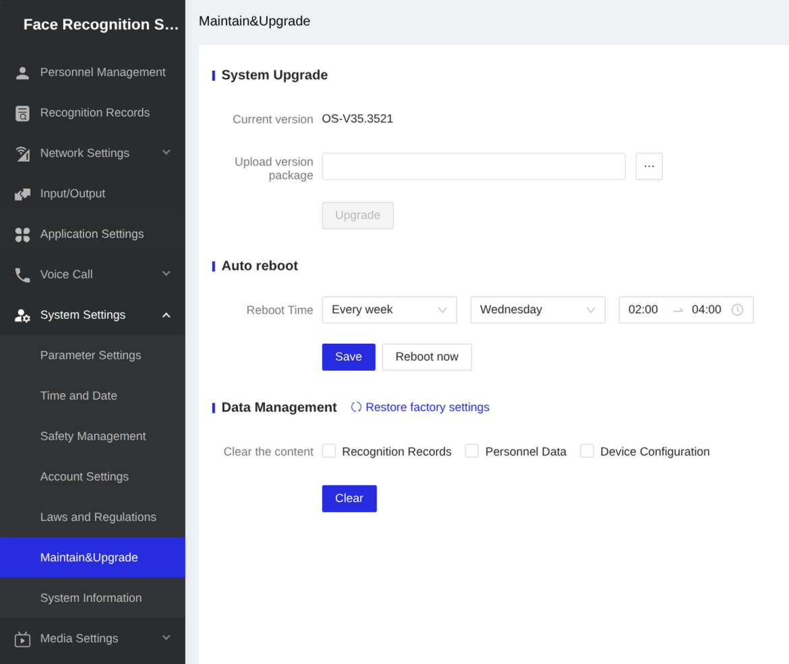Click the Data Management section heading
Screen dimensions: 789x664
coord(279,407)
